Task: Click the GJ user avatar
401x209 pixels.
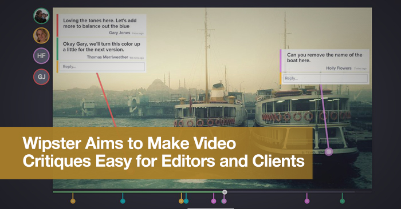Action: point(41,77)
